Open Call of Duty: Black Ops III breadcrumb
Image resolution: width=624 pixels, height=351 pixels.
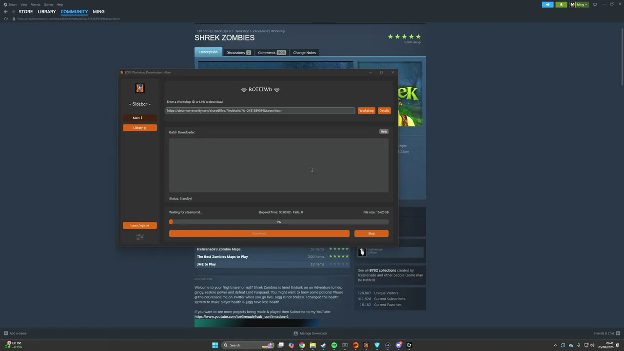(214, 31)
